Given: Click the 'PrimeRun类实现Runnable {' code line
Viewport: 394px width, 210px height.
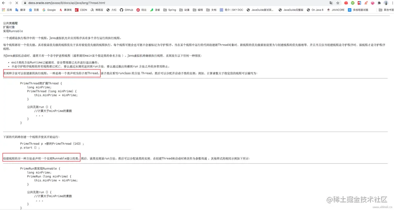Looking at the screenshot, I should 40,169.
